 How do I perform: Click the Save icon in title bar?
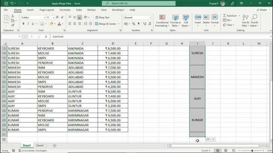click(6, 3)
